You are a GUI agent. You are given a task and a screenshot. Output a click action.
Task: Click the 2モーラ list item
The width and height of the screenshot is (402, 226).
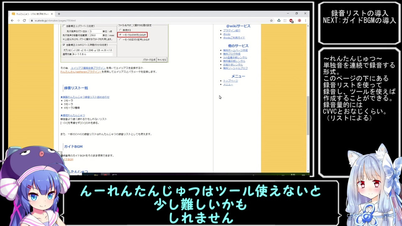(x=68, y=101)
